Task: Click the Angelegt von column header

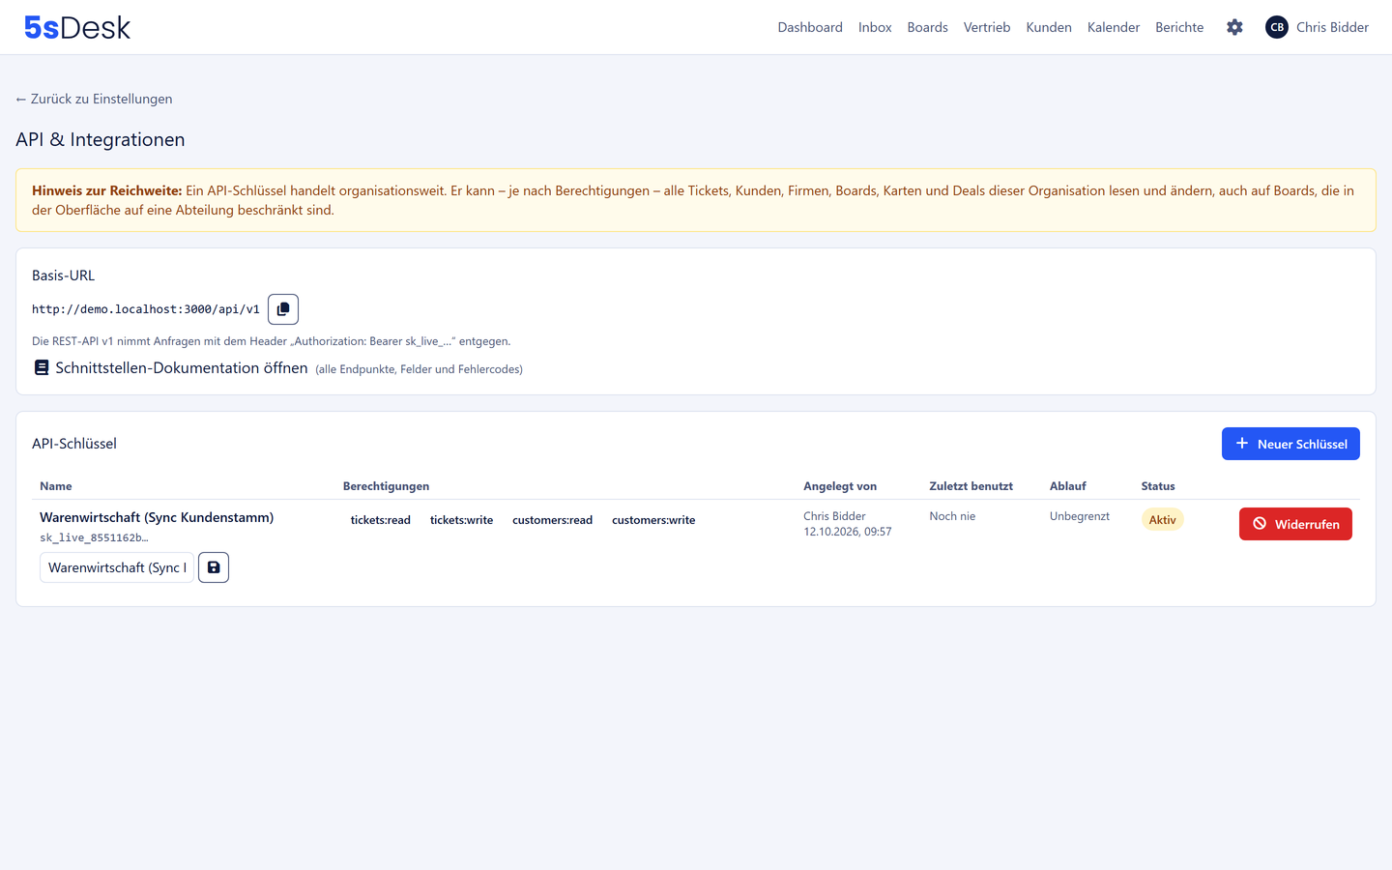Action: pos(840,486)
